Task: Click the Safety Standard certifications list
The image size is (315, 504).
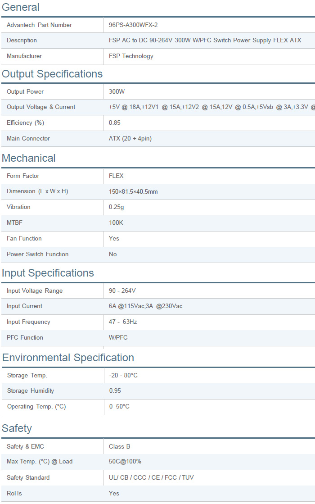Action: [151, 478]
